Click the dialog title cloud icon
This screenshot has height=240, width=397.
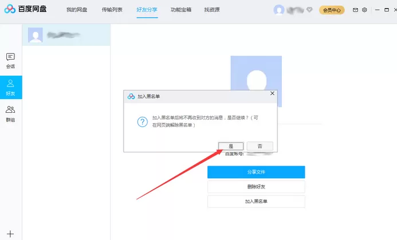131,96
